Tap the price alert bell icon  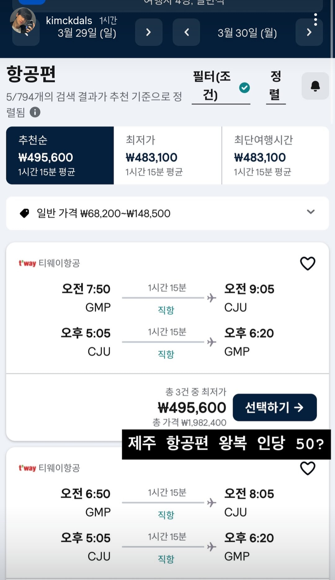[315, 86]
